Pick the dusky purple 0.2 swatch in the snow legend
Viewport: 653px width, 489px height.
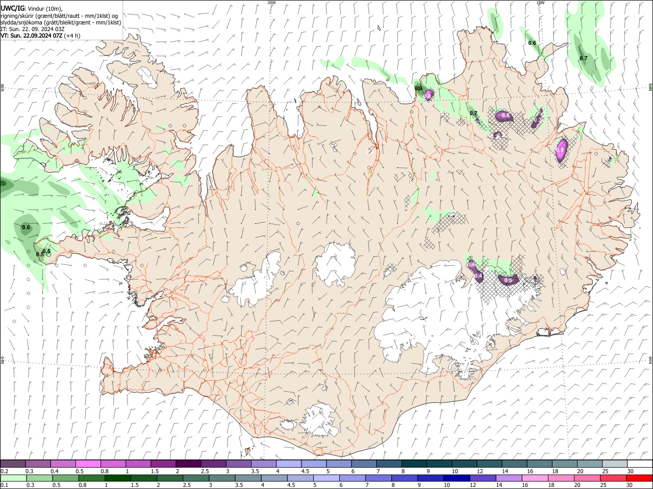click(x=13, y=464)
